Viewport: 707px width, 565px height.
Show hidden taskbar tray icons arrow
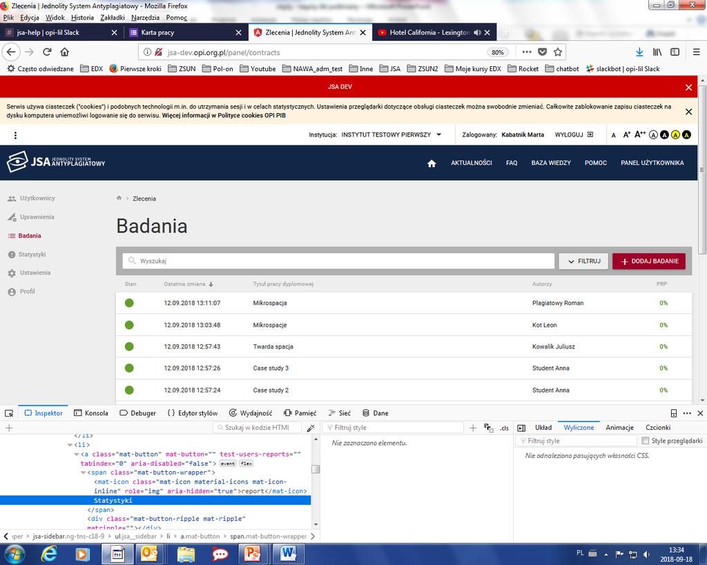[606, 554]
